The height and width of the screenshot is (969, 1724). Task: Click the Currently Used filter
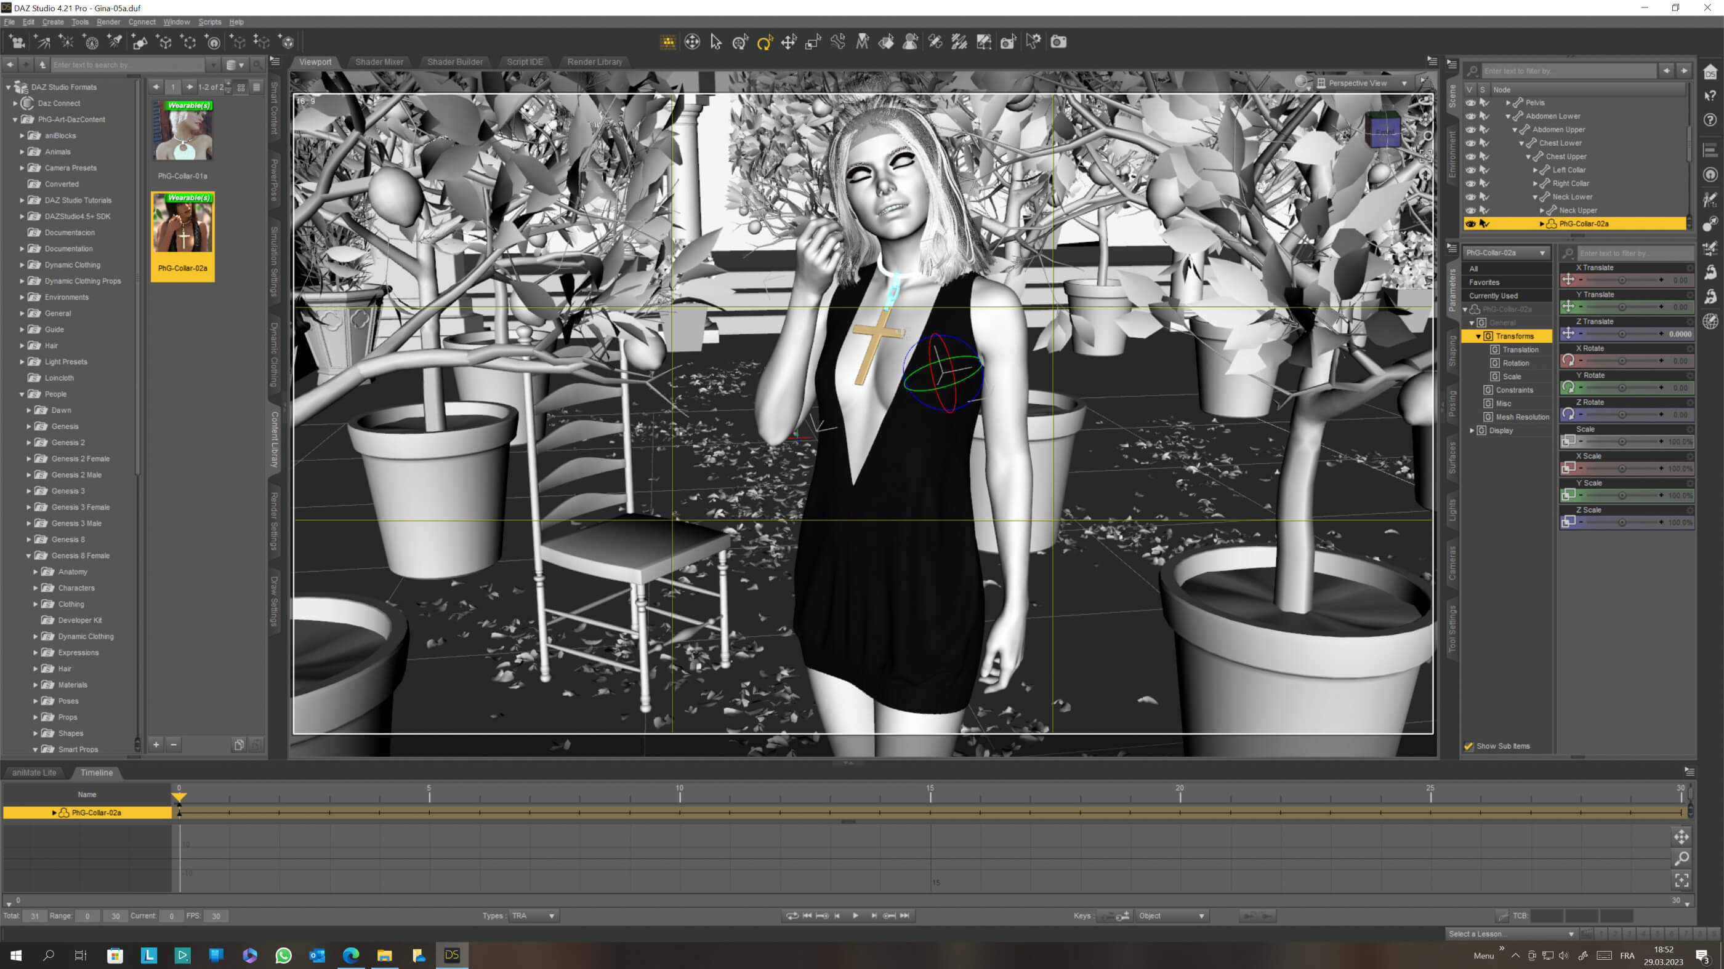pos(1493,295)
